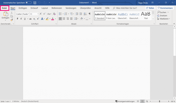Screen dimensions: 176x103
Task: Click the subscript icon
Action: pos(34,19)
